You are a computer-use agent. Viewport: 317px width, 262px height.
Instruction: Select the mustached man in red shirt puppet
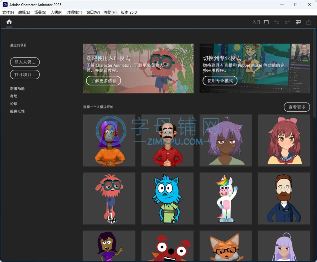pos(167,140)
